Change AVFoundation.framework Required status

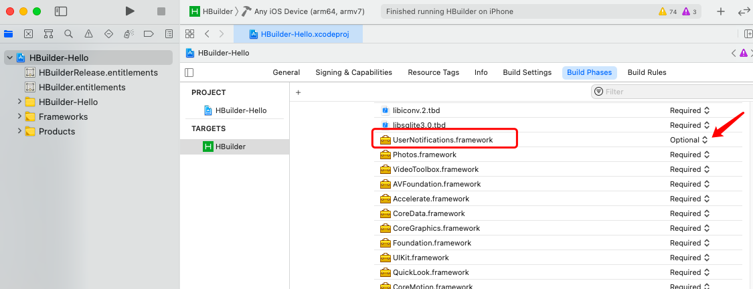point(689,184)
